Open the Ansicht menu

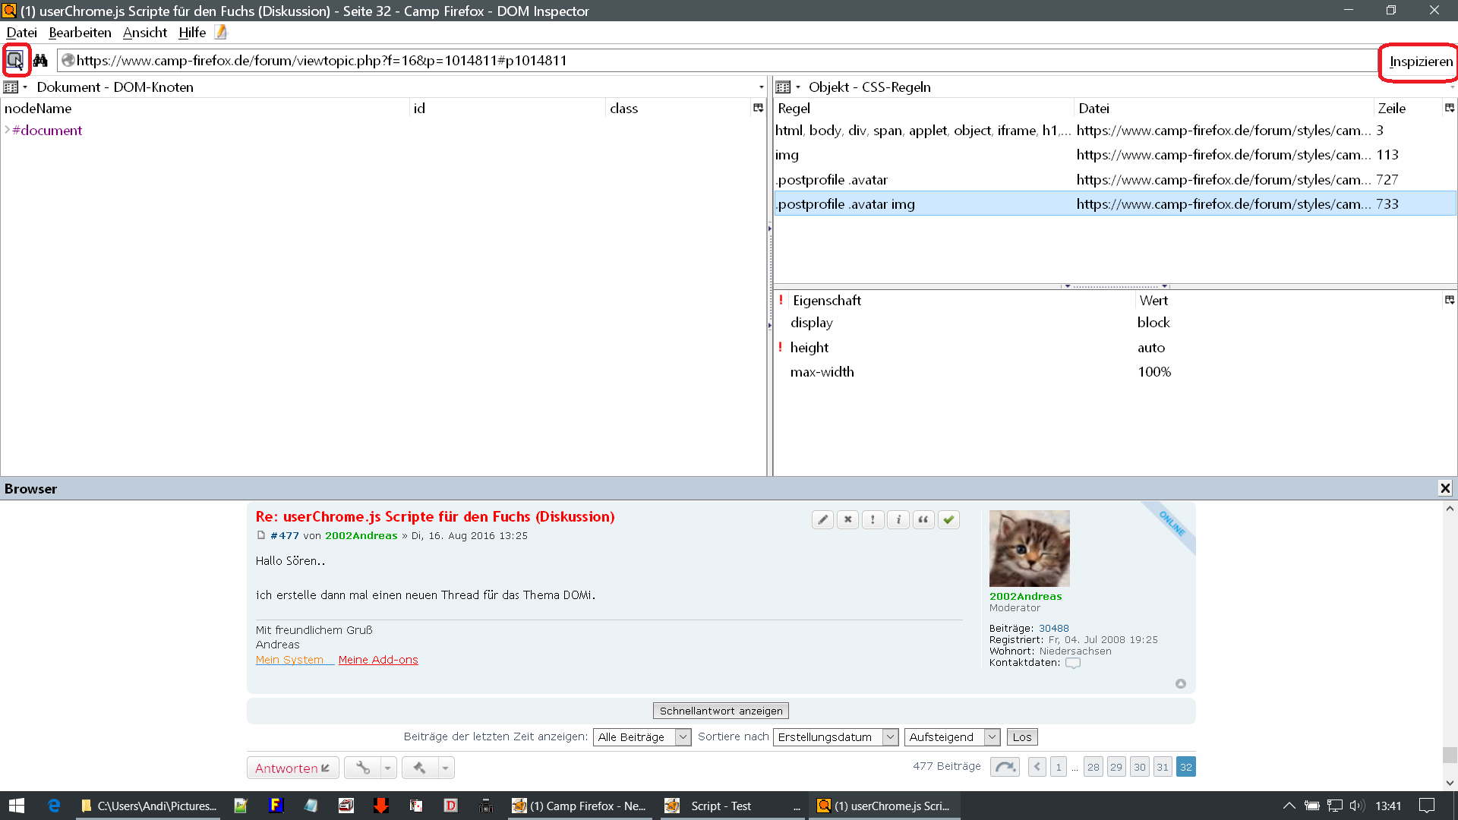(x=144, y=33)
